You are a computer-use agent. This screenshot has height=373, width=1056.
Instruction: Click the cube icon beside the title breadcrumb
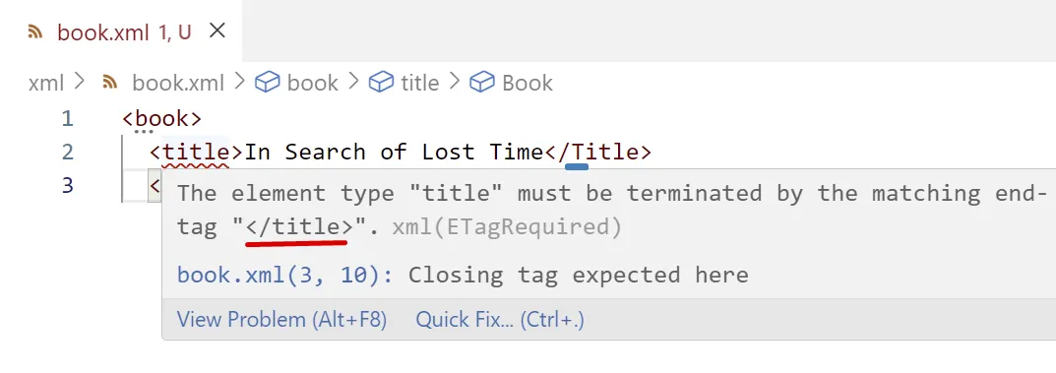coord(381,83)
